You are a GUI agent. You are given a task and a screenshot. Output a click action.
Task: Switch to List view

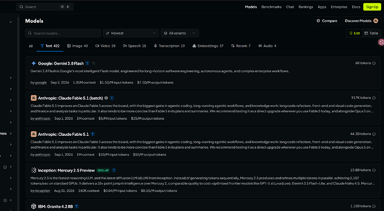(354, 33)
